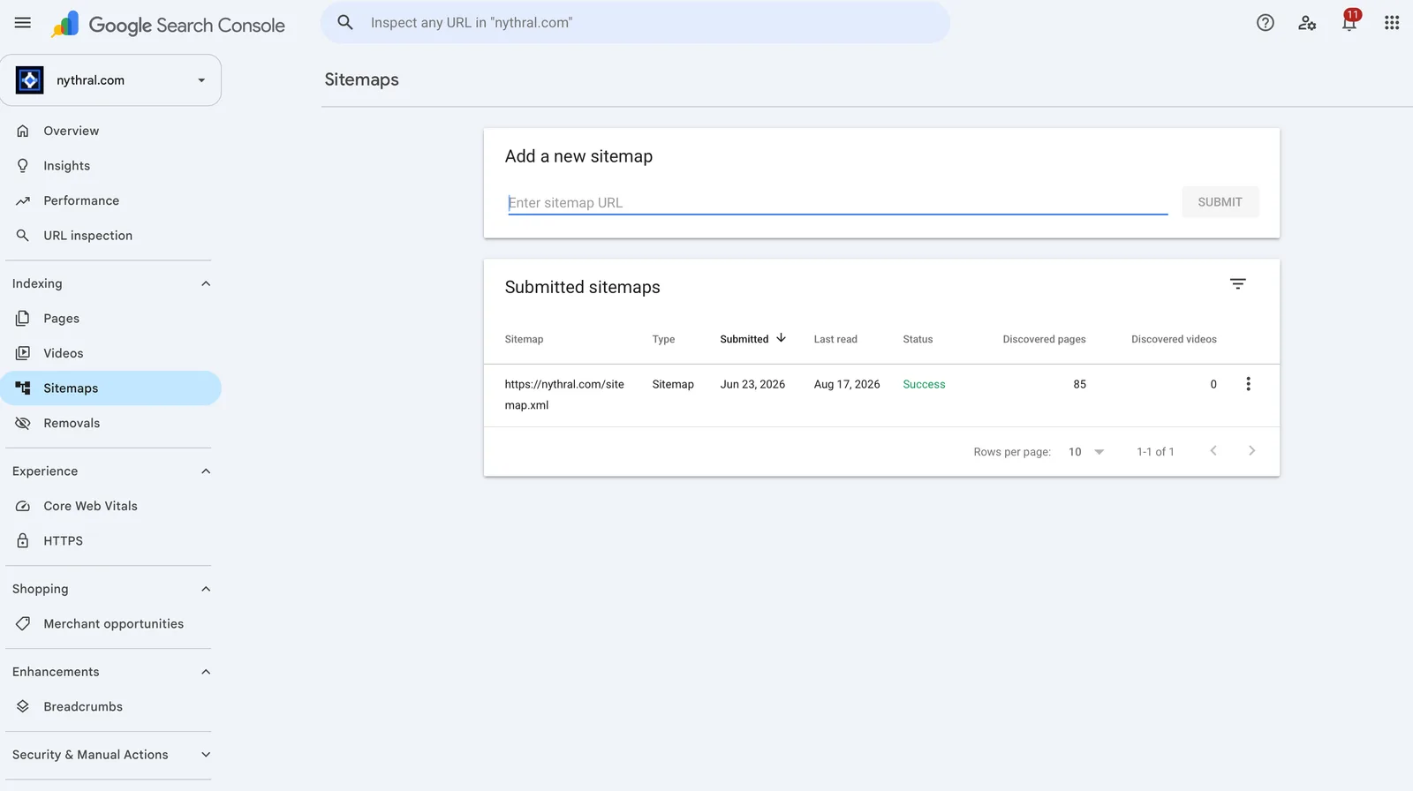Click the Inspect any URL search box
1413x791 pixels.
point(635,23)
